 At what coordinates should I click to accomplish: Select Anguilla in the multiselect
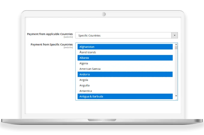(125, 85)
